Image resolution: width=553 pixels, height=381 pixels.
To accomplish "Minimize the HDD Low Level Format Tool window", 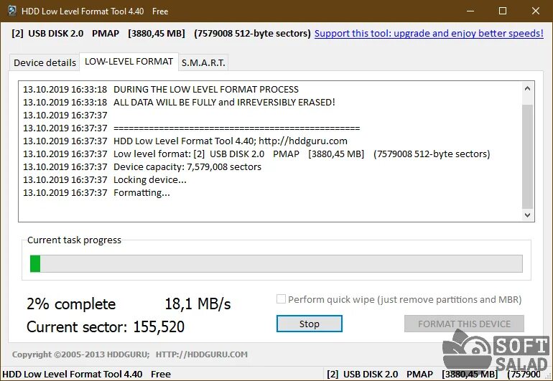I will pos(470,11).
